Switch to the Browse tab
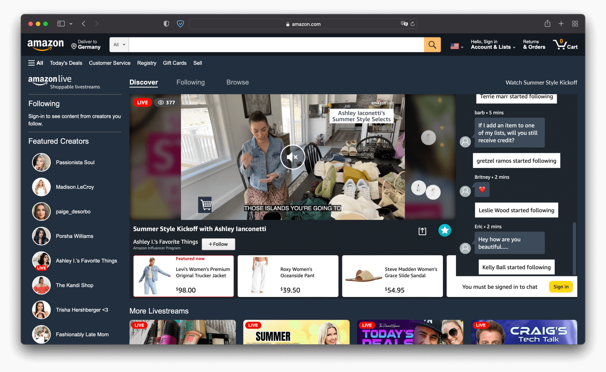Image resolution: width=606 pixels, height=372 pixels. tap(238, 82)
